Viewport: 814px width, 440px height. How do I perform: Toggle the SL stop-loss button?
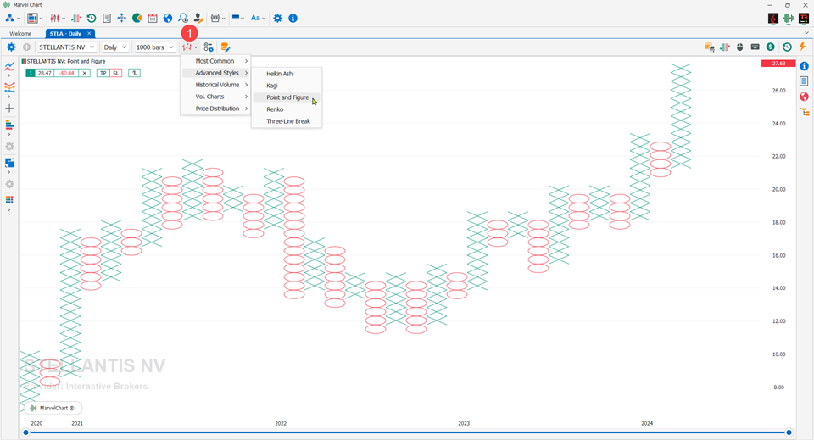[116, 73]
